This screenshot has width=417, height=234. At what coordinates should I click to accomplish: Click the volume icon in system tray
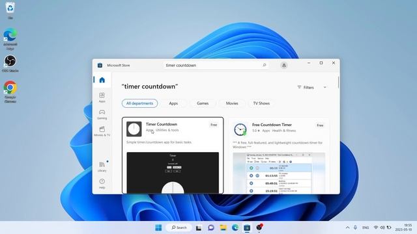[382, 227]
